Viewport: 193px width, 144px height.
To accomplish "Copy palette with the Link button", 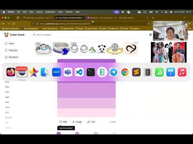I will [x=91, y=122].
